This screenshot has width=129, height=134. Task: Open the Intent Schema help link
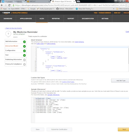pyautogui.click(x=79, y=42)
